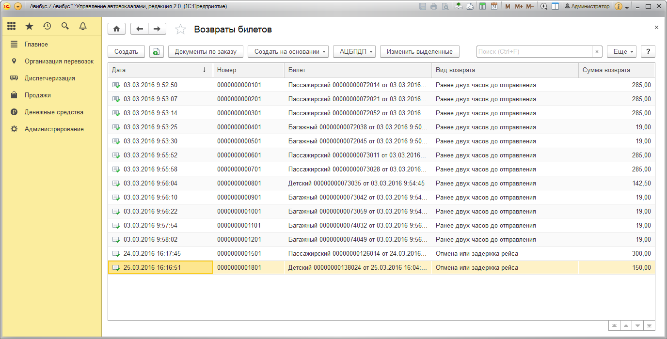Select Денежные средства in sidebar
Image resolution: width=667 pixels, height=339 pixels.
click(54, 112)
